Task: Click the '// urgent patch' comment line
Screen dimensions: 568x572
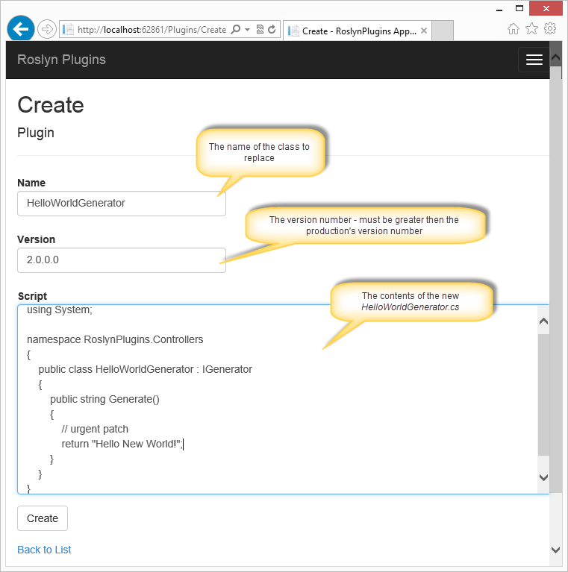Action: coord(95,429)
